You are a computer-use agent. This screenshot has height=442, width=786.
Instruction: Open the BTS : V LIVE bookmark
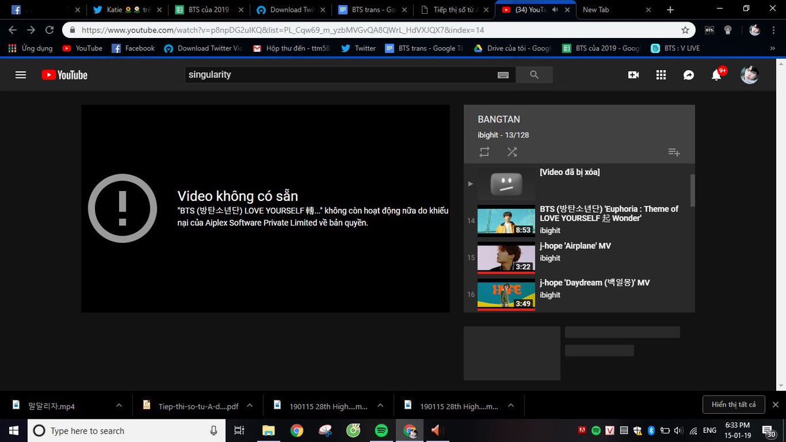675,48
